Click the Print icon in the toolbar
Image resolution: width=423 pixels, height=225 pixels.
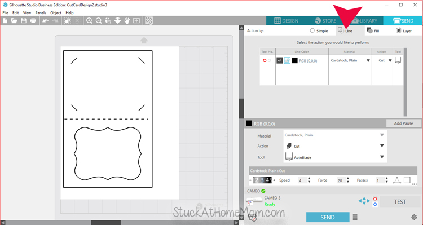(33, 21)
